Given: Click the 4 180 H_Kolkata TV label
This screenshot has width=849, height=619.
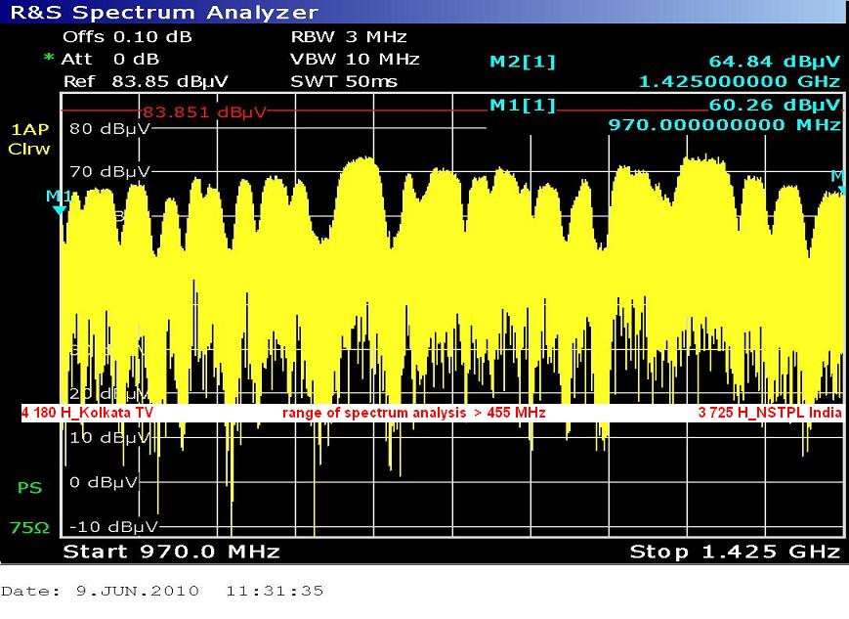Looking at the screenshot, I should pos(87,414).
